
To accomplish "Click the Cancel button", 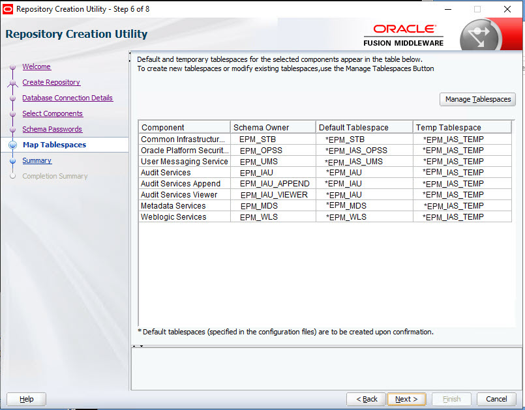I will pos(496,399).
